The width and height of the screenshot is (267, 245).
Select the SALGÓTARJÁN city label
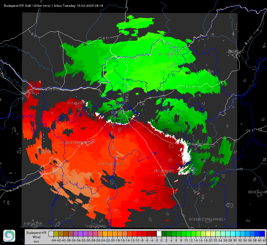coord(170,54)
